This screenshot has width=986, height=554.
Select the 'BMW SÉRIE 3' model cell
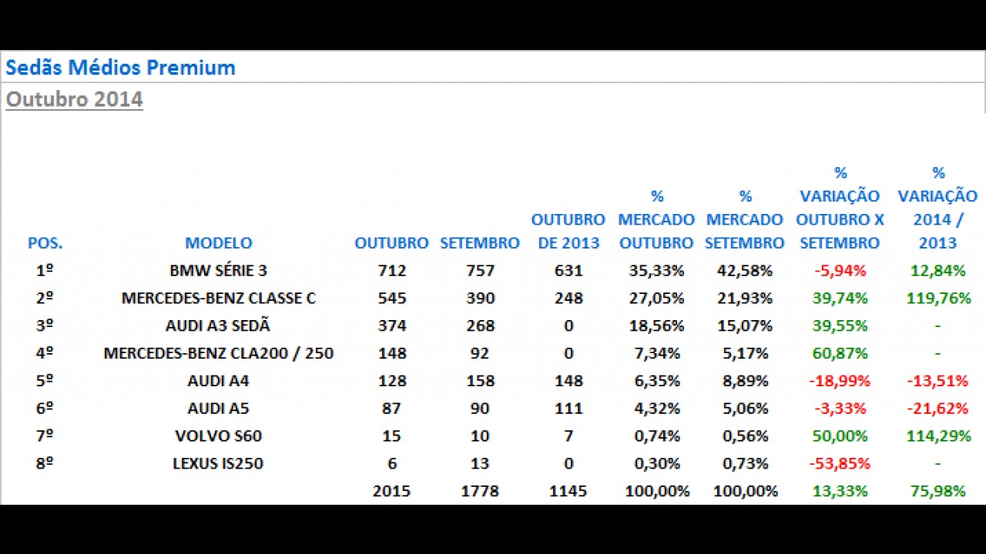coord(219,271)
